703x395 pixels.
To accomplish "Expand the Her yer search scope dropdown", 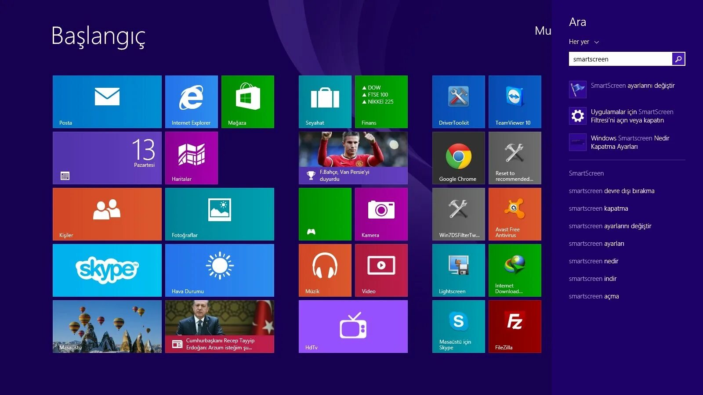I will click(x=584, y=42).
